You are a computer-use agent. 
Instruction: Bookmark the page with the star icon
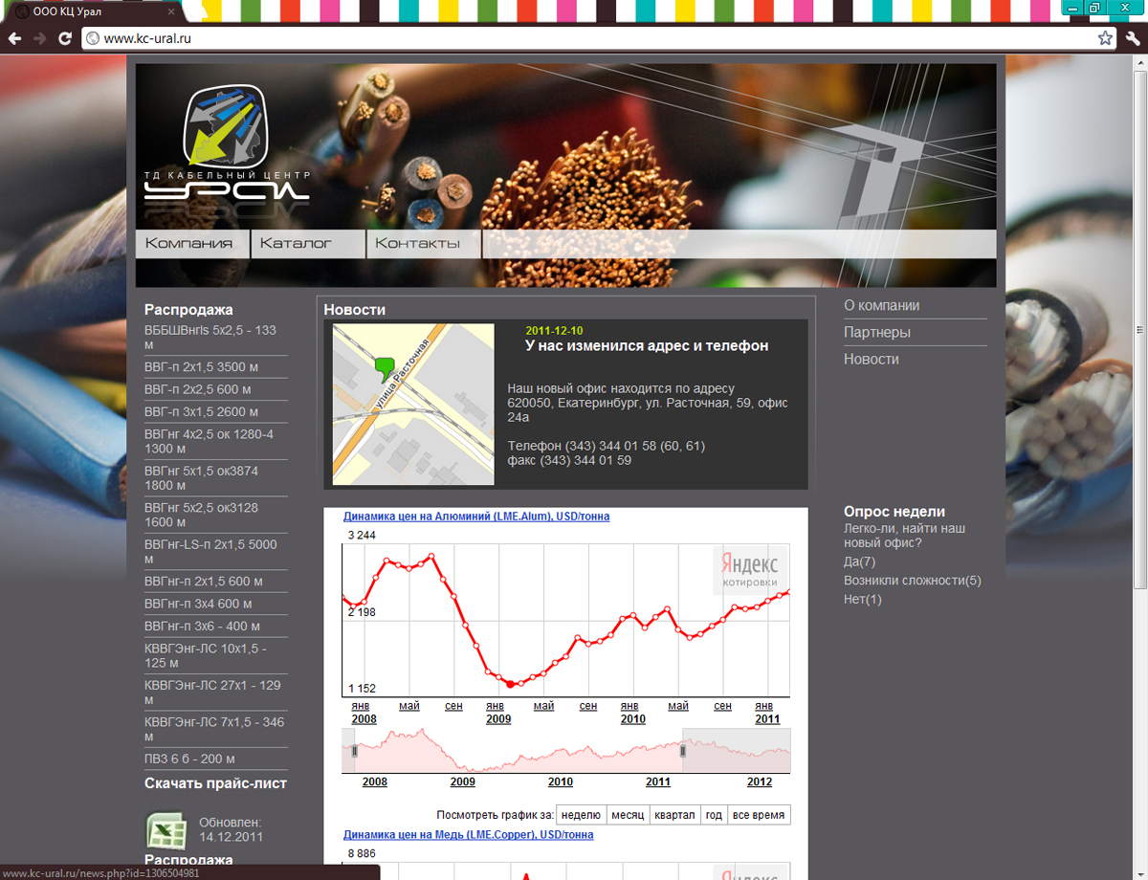(x=1105, y=38)
